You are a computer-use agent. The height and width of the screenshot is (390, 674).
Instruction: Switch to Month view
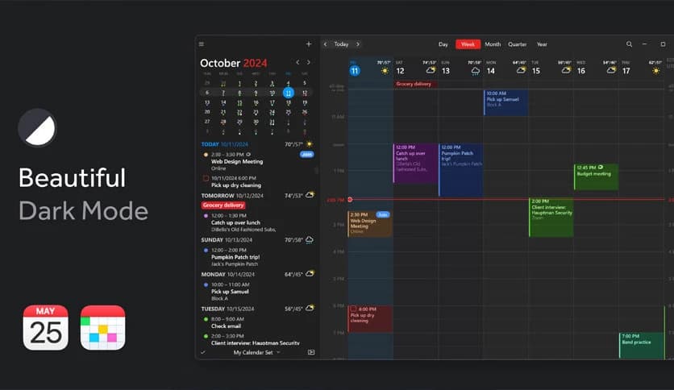click(493, 44)
